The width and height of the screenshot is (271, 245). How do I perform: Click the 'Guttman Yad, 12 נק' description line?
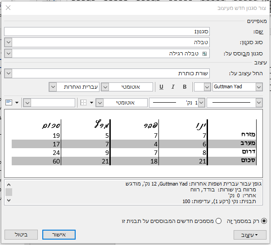tap(194, 184)
